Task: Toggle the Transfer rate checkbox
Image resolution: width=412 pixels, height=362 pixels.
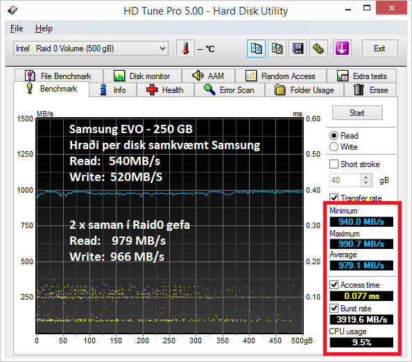Action: coord(334,197)
